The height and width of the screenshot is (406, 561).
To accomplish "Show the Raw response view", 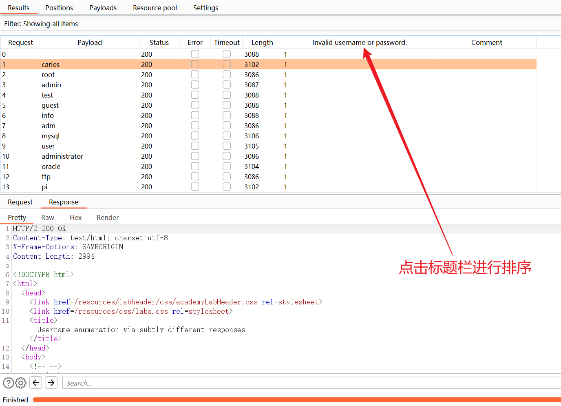I will coord(48,217).
